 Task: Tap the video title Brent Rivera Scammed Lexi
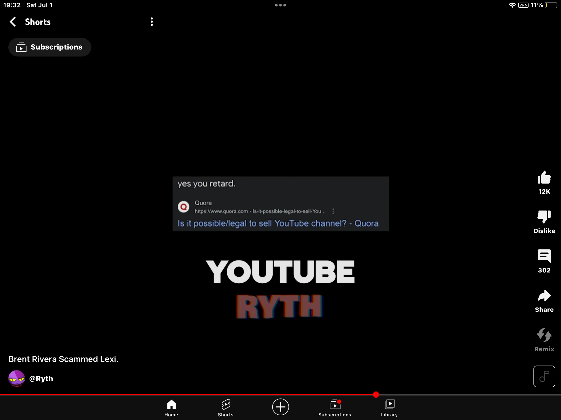point(63,359)
